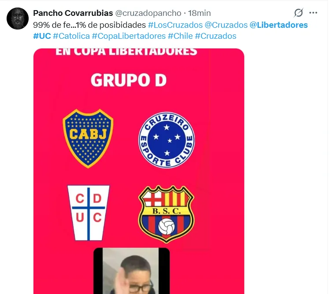The height and width of the screenshot is (294, 335).
Task: Click the GRUPO D heading in image
Action: [129, 80]
